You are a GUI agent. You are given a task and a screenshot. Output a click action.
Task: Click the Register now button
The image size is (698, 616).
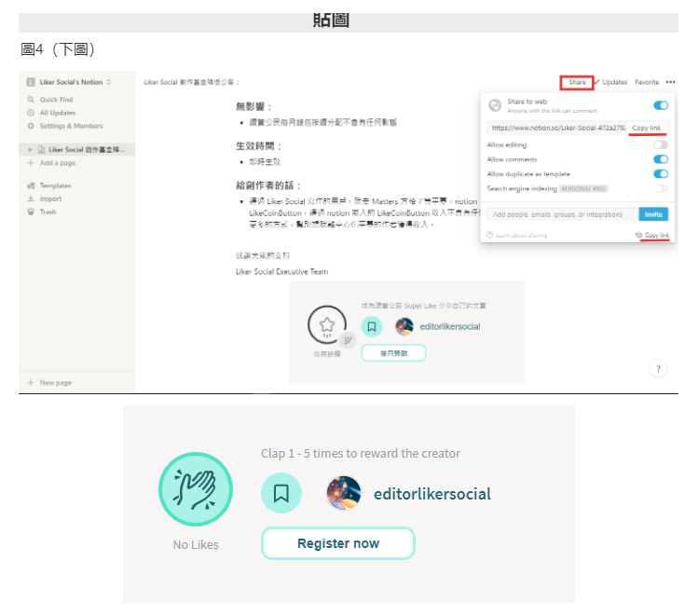(x=338, y=543)
